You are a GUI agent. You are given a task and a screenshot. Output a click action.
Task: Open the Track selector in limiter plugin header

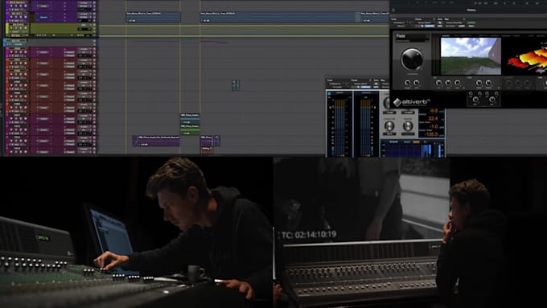[331, 80]
